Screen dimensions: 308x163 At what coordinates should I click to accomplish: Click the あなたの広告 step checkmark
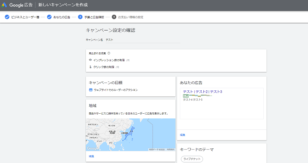click(49, 17)
